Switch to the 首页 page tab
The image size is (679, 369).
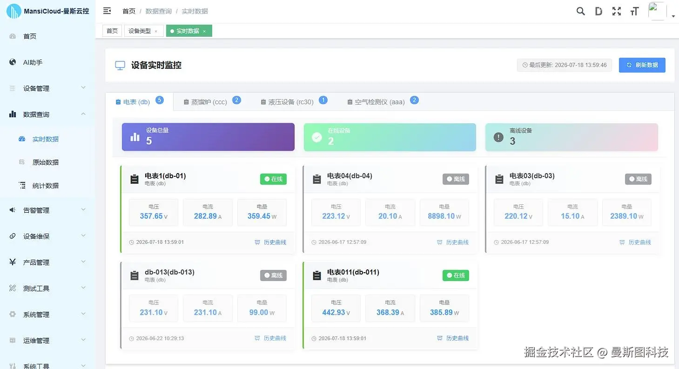coord(112,31)
